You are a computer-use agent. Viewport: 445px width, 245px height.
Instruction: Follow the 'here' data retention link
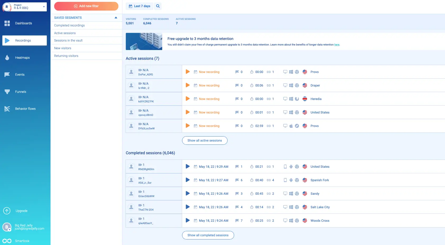pyautogui.click(x=337, y=45)
